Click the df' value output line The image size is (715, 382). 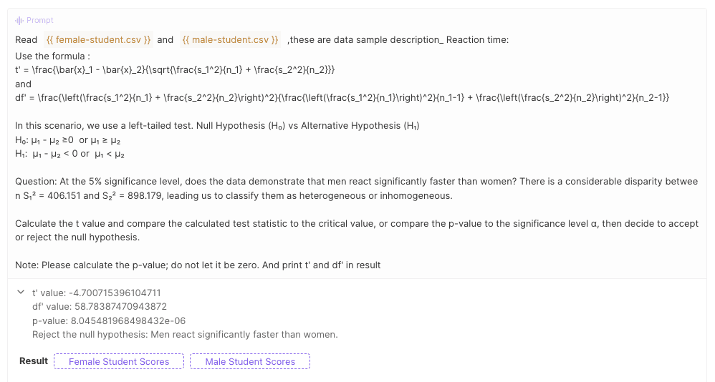point(100,306)
